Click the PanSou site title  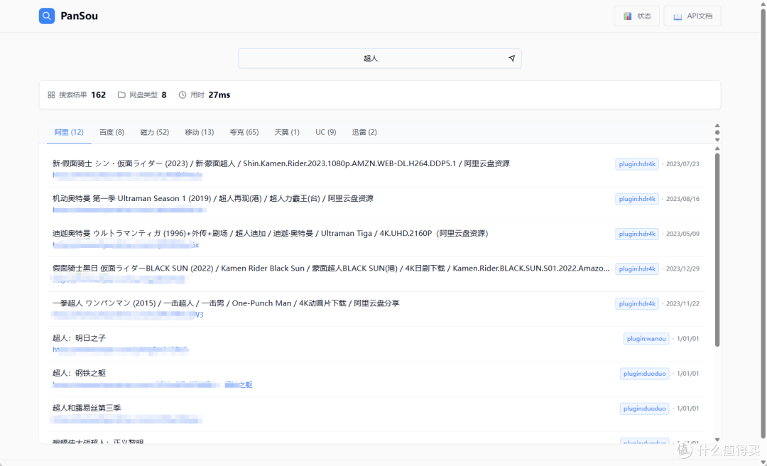[80, 16]
